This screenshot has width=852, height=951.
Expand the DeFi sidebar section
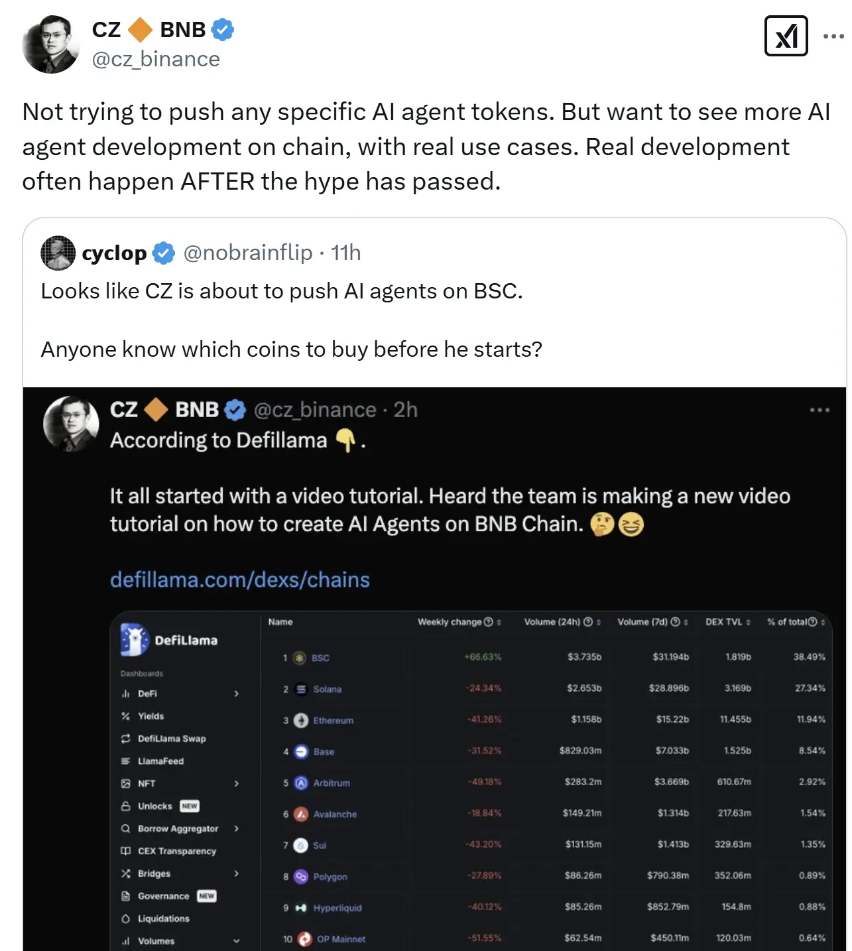coord(237,694)
